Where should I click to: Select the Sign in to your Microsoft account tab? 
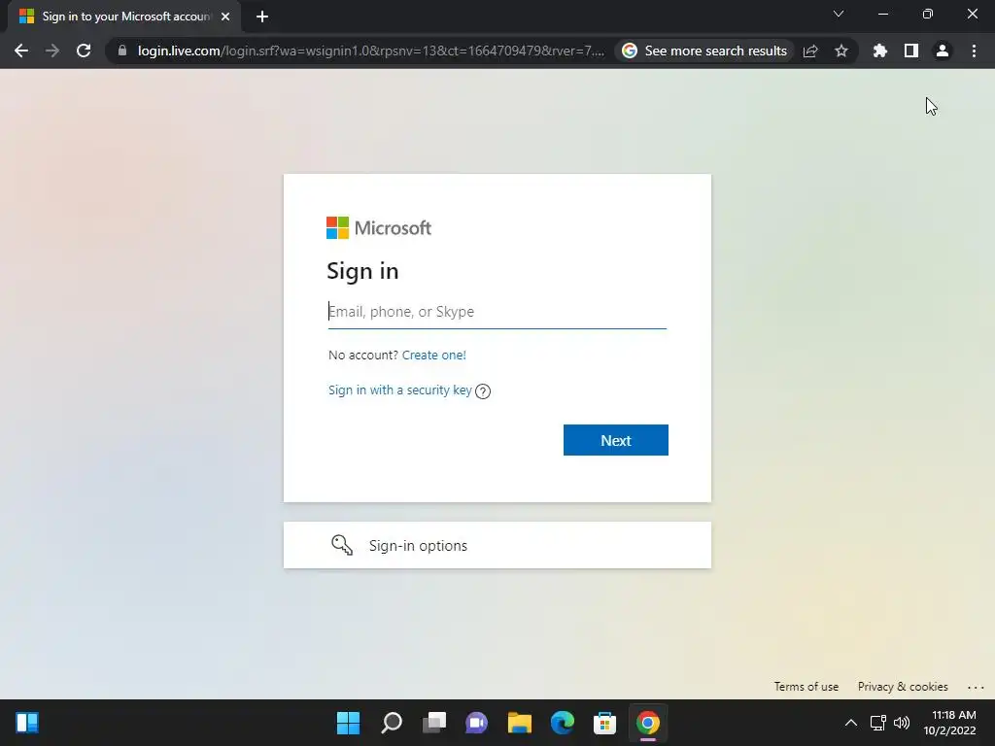pyautogui.click(x=123, y=17)
